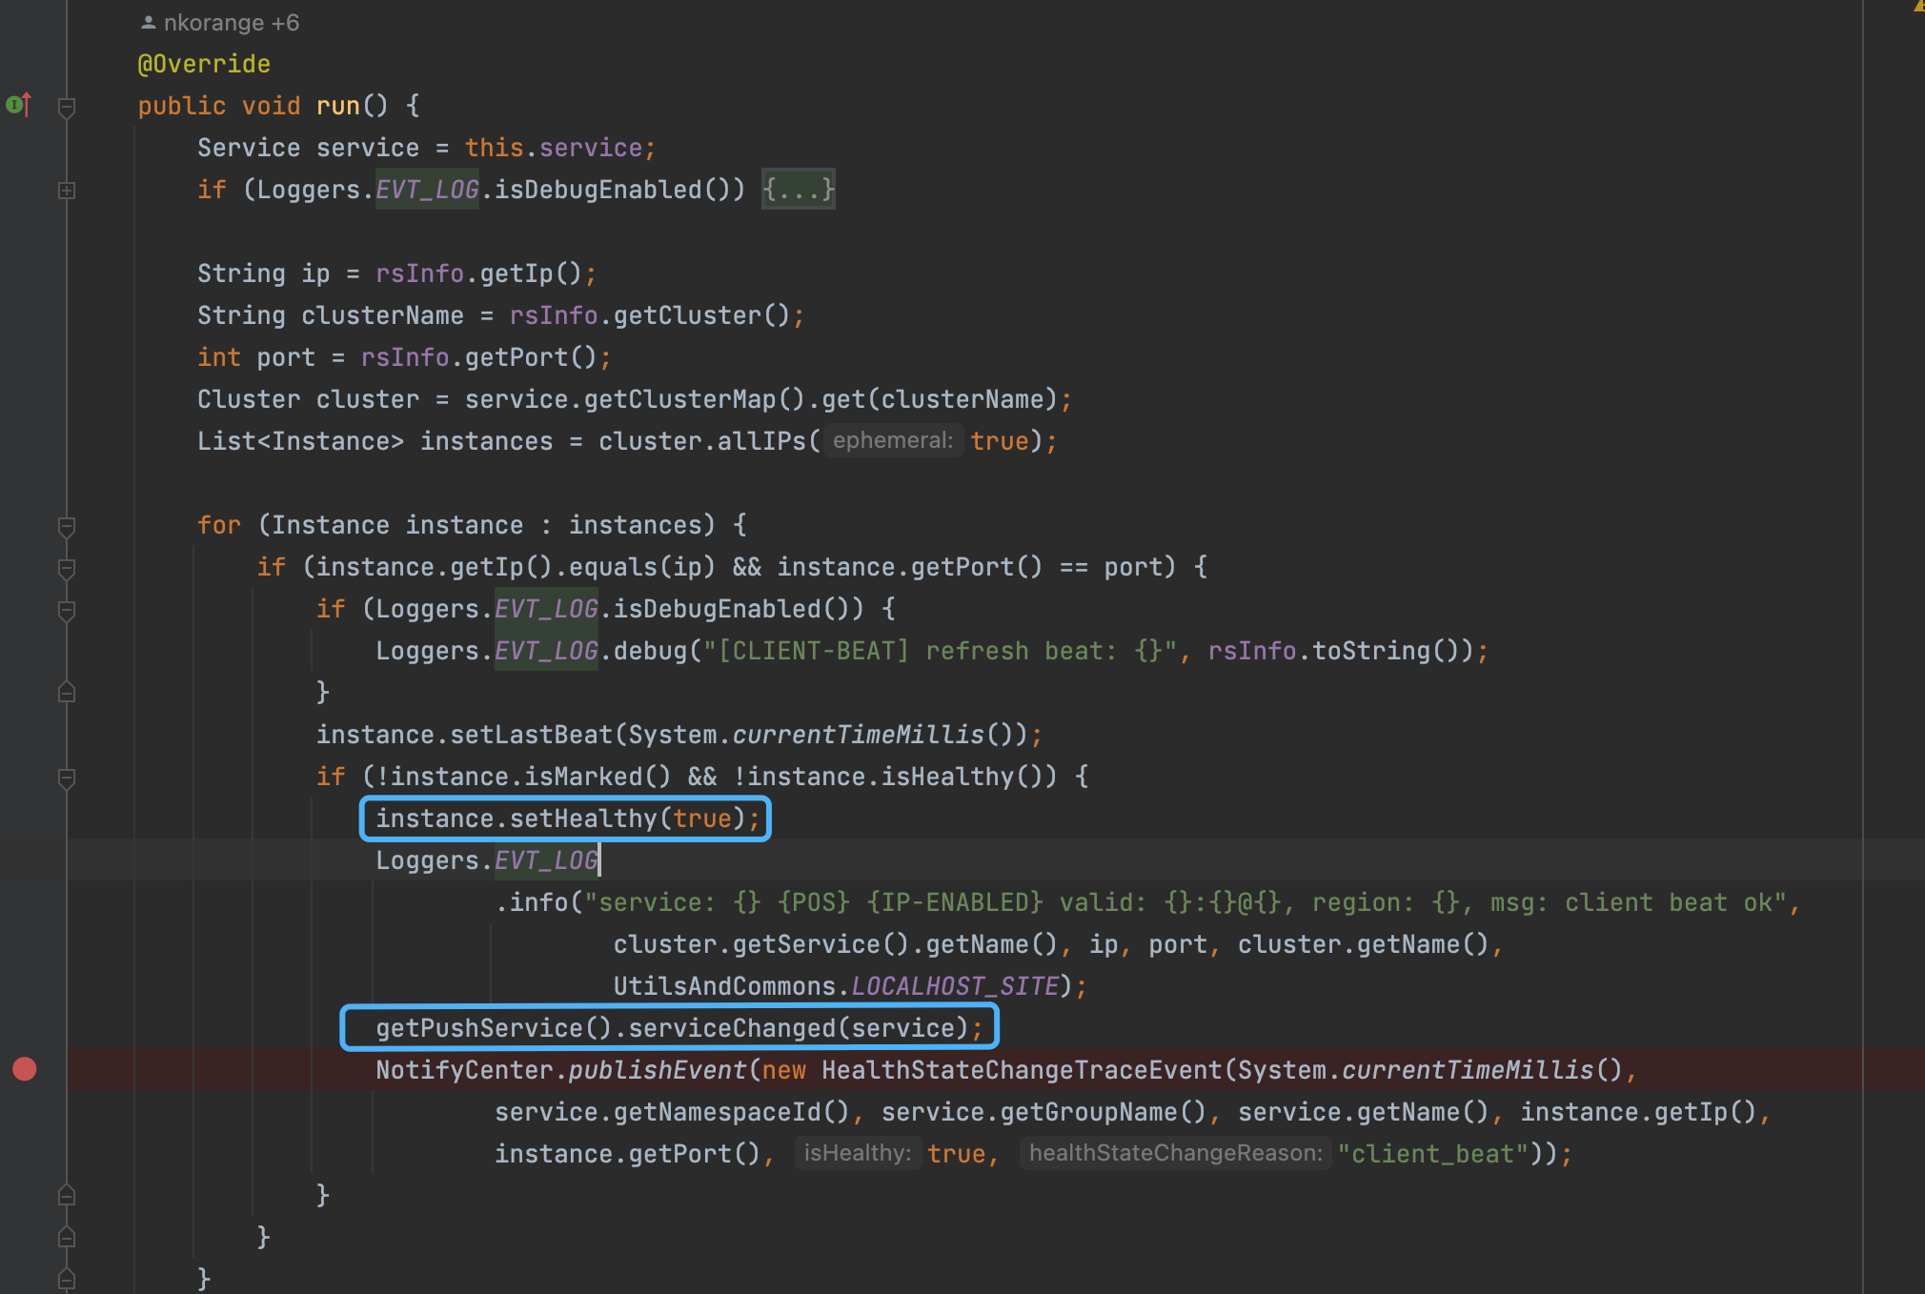This screenshot has width=1925, height=1294.
Task: Collapse the run() method fold marker
Action: [67, 107]
